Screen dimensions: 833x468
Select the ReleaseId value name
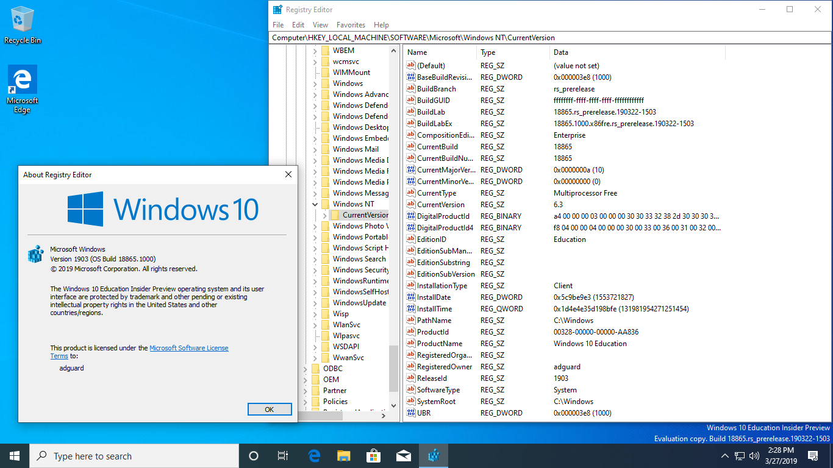coord(432,378)
